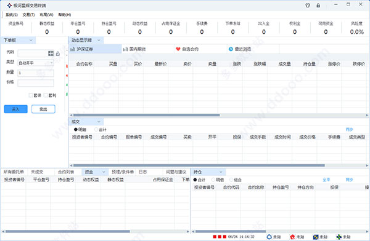Switch to the 未成交 tab

tap(37, 172)
